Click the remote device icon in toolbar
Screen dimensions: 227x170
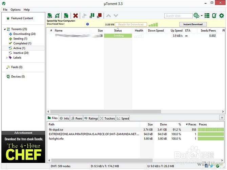pyautogui.click(x=214, y=16)
